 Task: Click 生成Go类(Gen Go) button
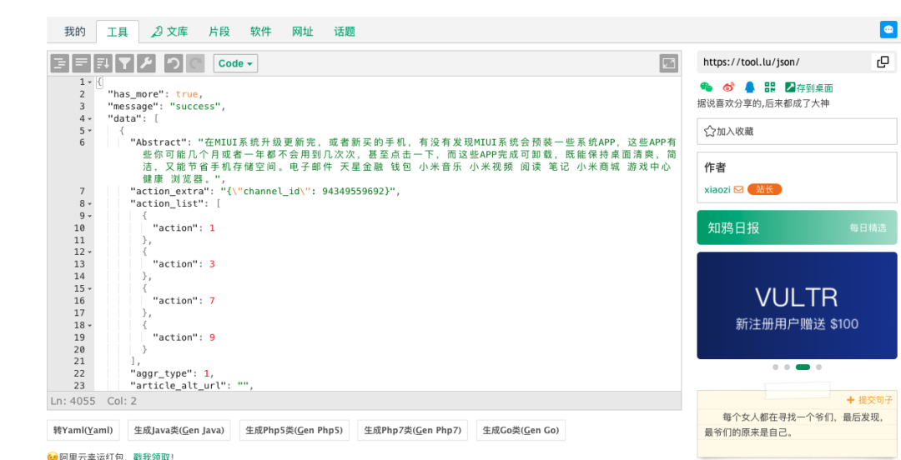(x=521, y=430)
